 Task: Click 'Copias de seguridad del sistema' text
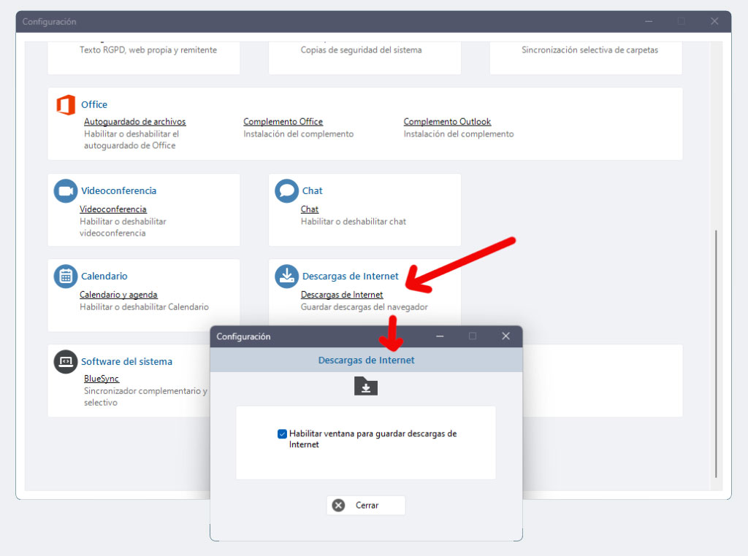click(x=361, y=50)
